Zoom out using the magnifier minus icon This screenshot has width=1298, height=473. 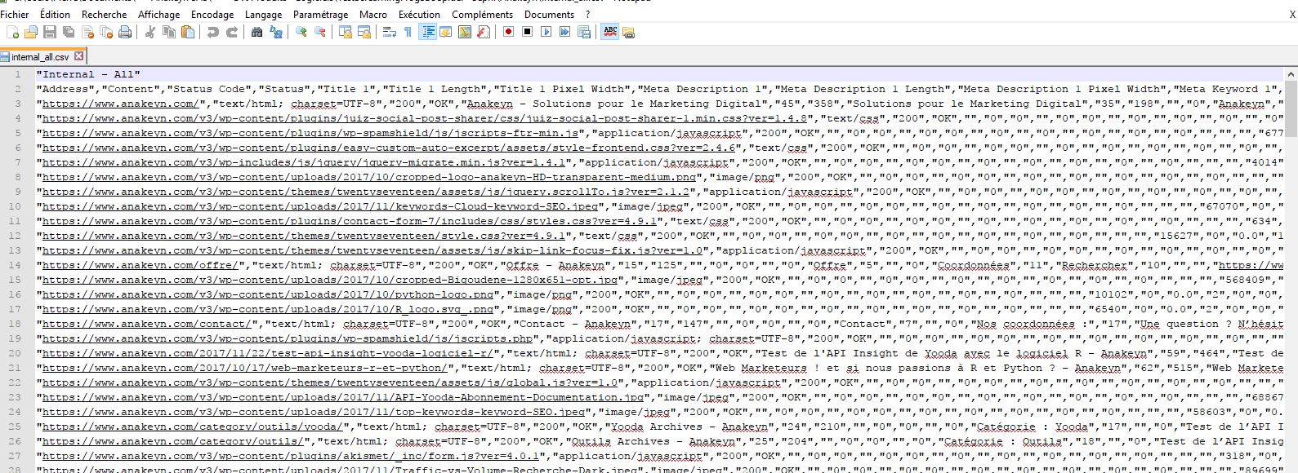(x=320, y=32)
